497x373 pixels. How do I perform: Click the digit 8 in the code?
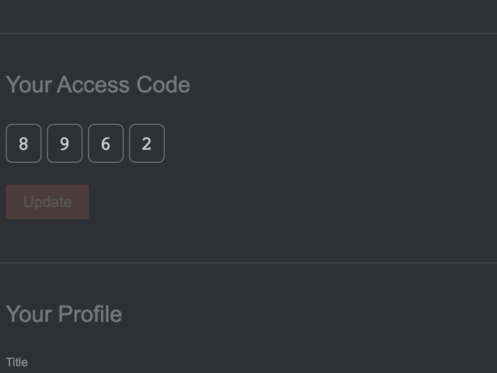(23, 144)
